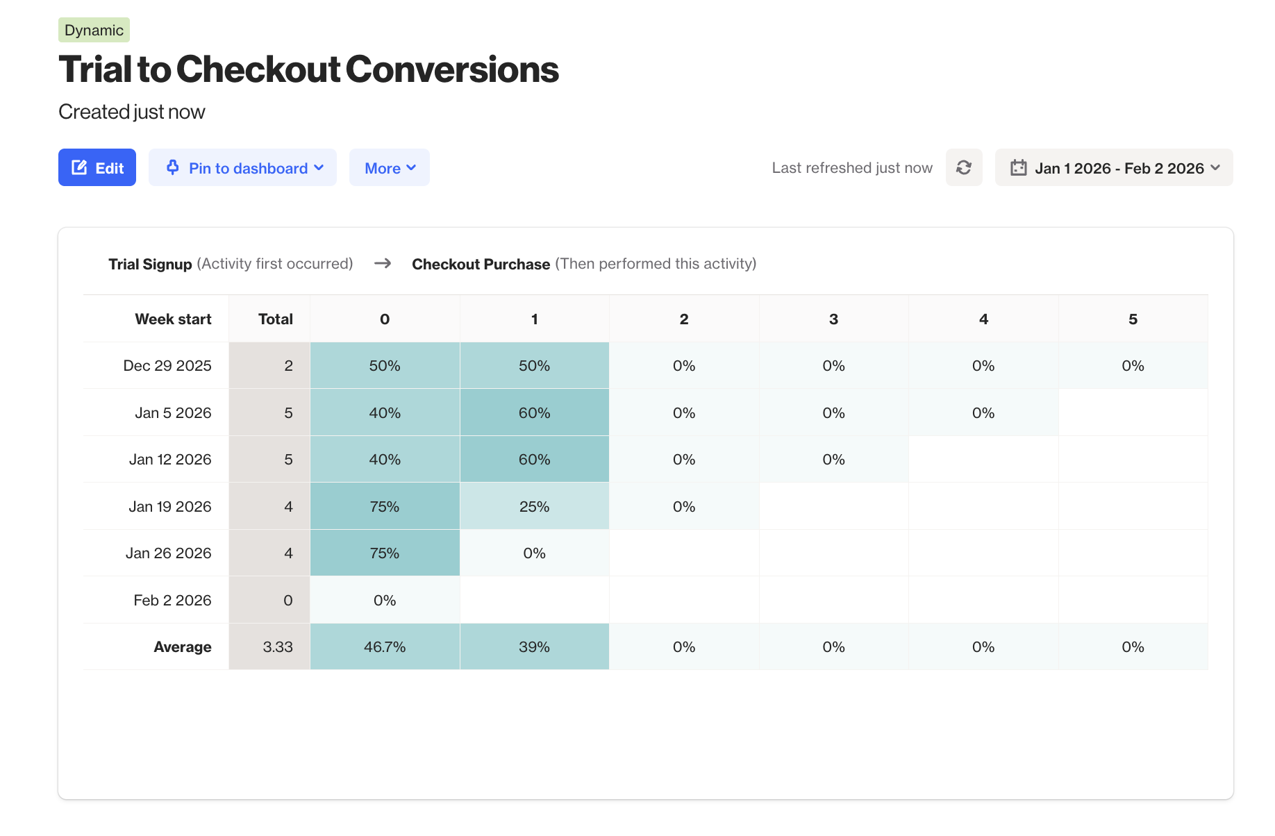This screenshot has width=1275, height=836.
Task: Click the Trial to Checkout Conversions title
Action: coord(308,69)
